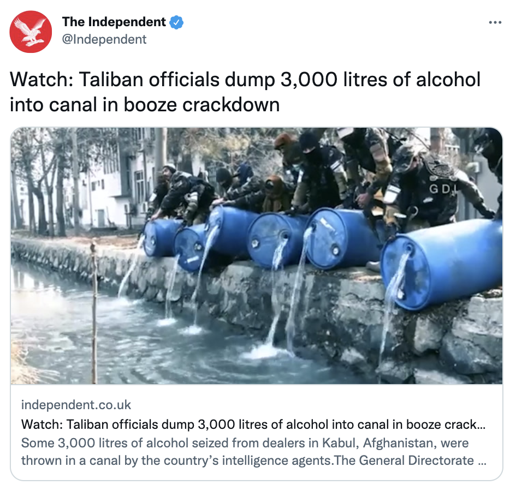
Task: Click the GDI lettering on the uniform in photo
Action: (441, 189)
